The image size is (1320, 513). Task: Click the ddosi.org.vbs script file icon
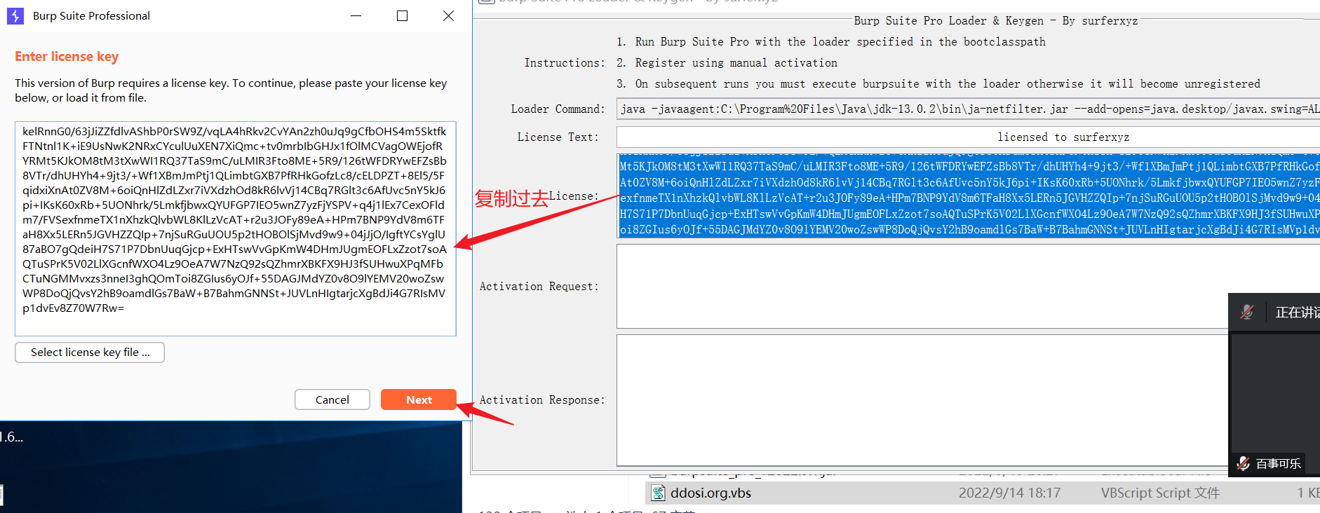click(x=658, y=493)
